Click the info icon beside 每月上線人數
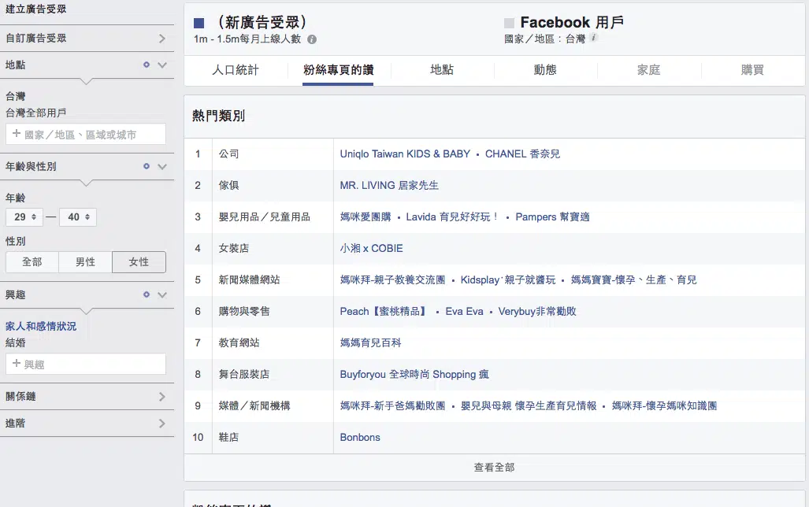 312,39
